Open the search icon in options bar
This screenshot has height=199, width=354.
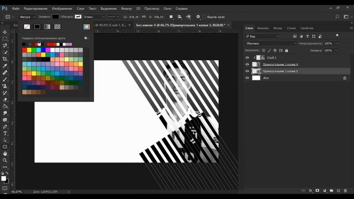click(337, 17)
